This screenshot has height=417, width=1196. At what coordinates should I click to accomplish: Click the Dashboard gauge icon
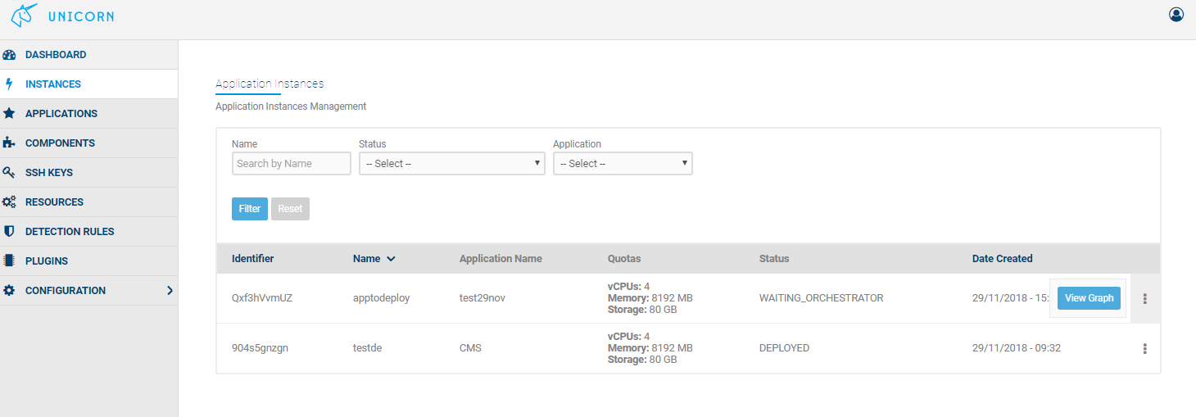point(10,55)
